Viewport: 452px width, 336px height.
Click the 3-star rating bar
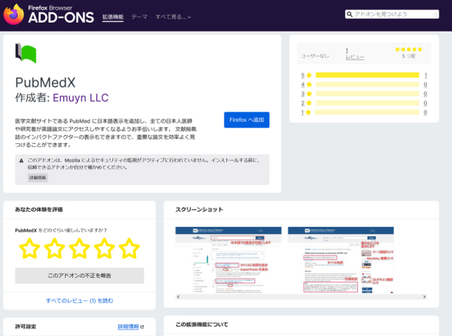(x=368, y=93)
